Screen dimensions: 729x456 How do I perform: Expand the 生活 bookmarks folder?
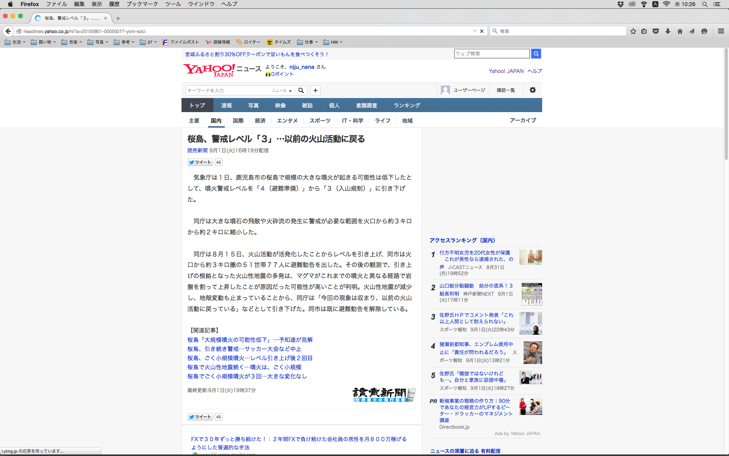15,42
